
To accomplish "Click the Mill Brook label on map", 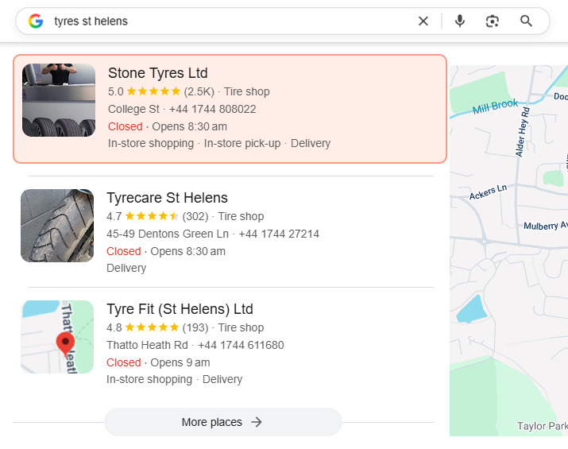I will [494, 106].
